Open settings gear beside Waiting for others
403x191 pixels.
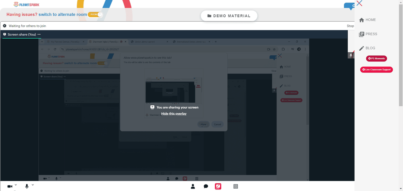coord(4,26)
